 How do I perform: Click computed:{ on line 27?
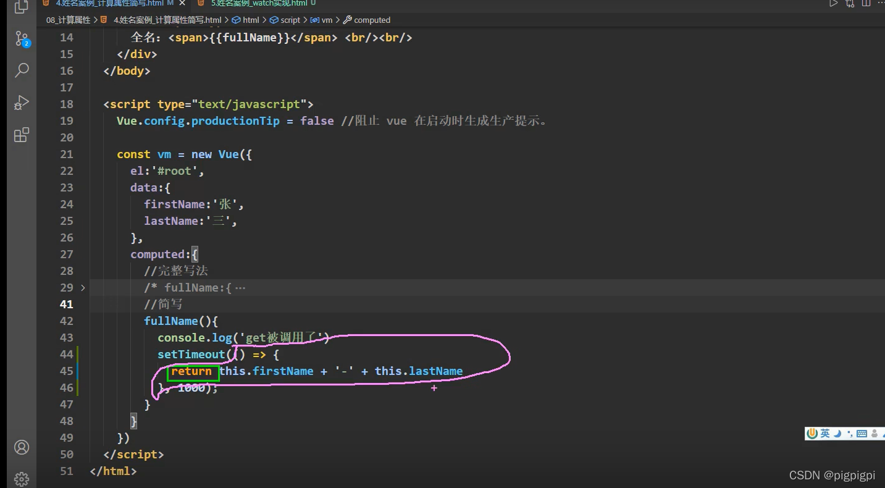coord(164,254)
